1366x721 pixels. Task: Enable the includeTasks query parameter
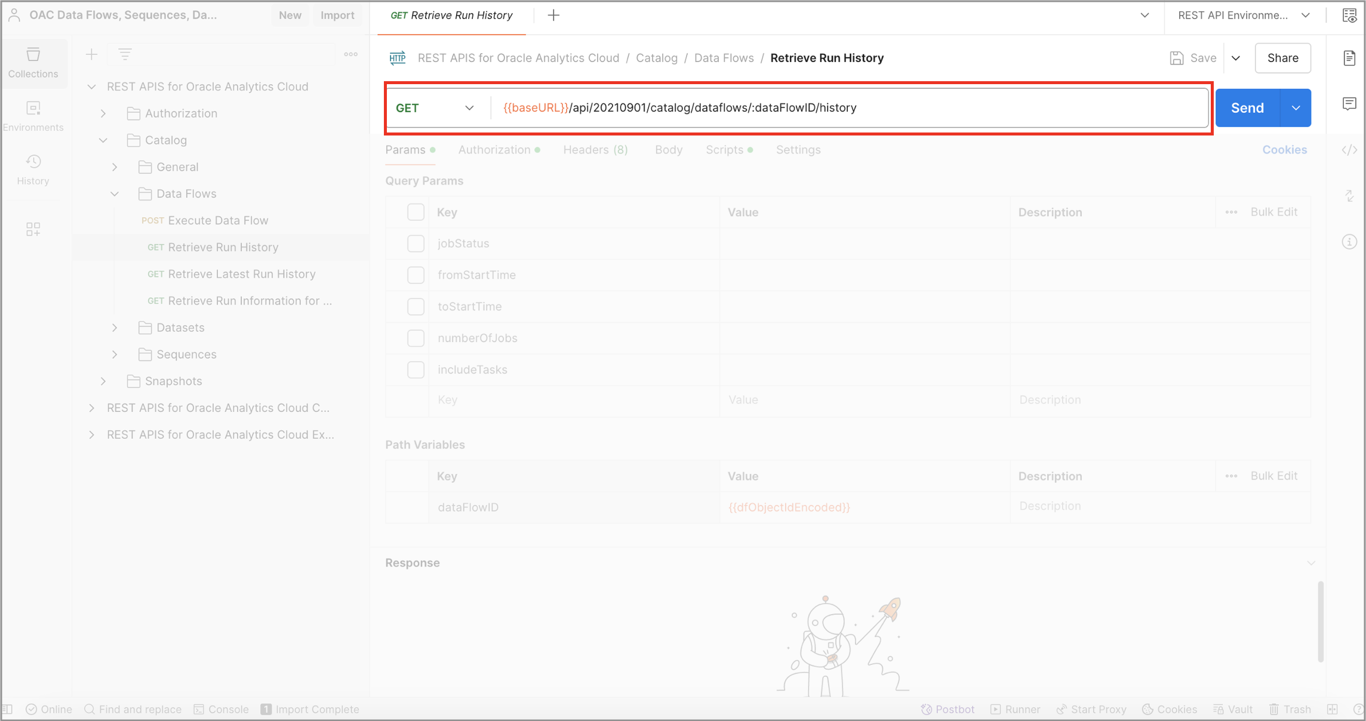[x=416, y=369]
